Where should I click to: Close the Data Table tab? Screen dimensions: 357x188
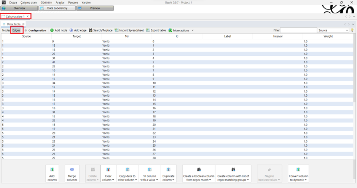pyautogui.click(x=23, y=24)
